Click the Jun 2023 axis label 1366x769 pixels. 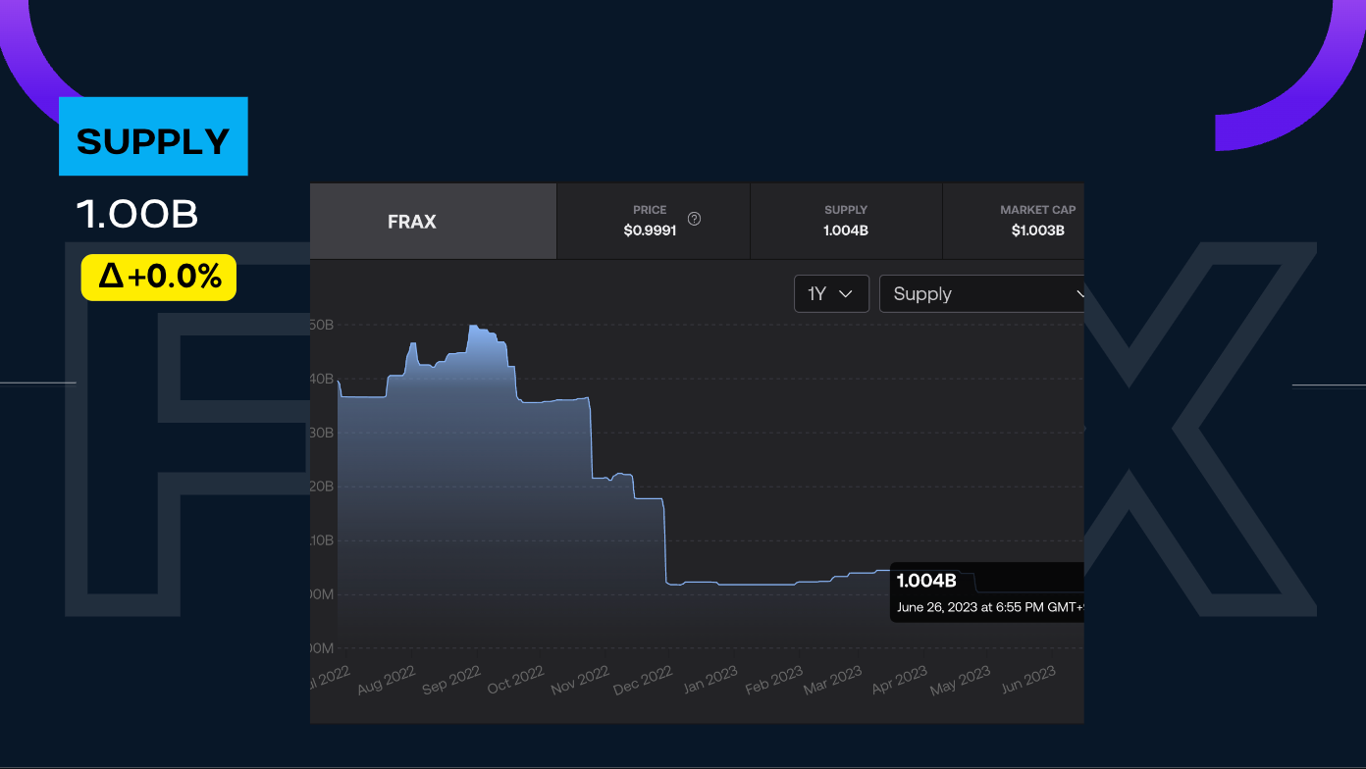pos(1026,680)
